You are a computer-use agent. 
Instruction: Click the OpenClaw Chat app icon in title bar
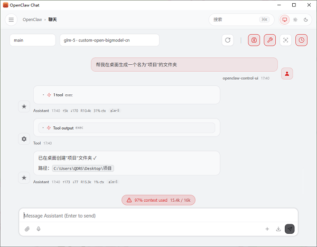5,5
